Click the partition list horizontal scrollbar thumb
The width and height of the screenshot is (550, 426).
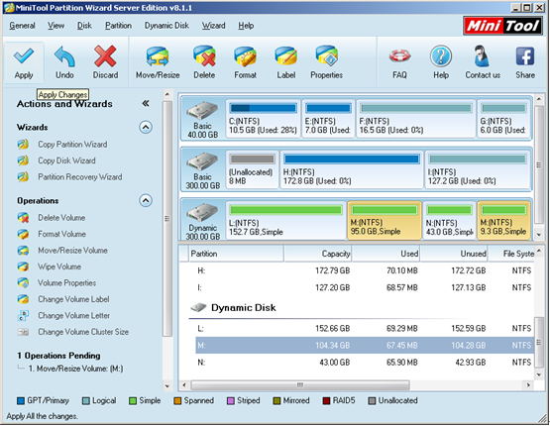(x=300, y=385)
